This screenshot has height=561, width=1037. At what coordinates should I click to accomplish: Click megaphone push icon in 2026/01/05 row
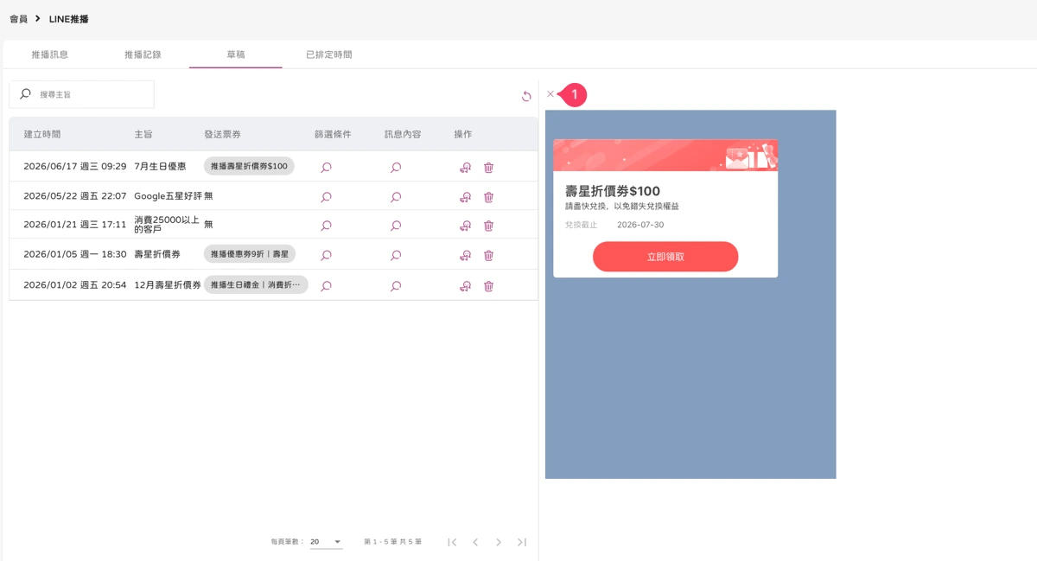pos(465,255)
